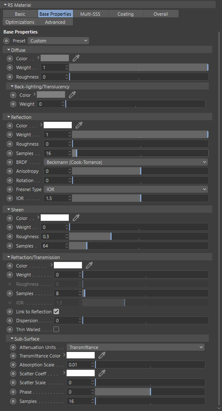
Task: Open the Optimizations tab
Action: click(20, 22)
